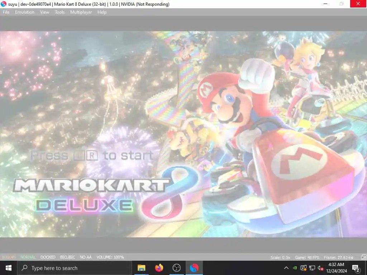Open the View menu
Screen dimensions: 367x275
click(44, 12)
